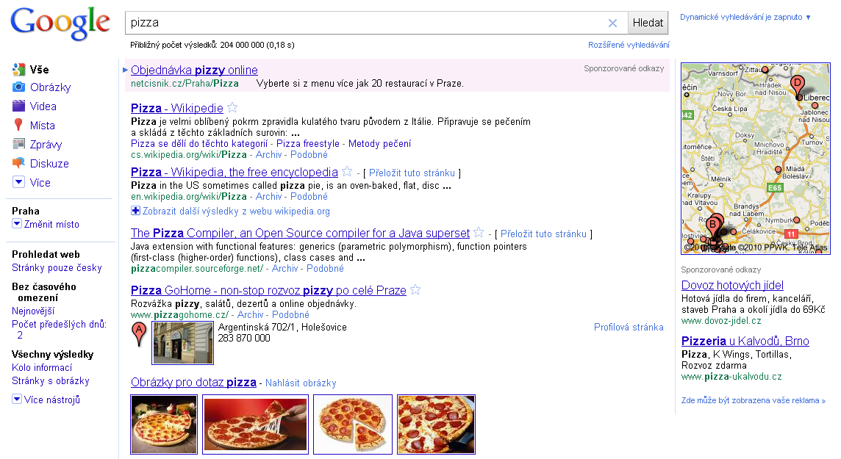Expand more results from wikipedia.org plus icon
This screenshot has width=841, height=459.
coord(136,211)
